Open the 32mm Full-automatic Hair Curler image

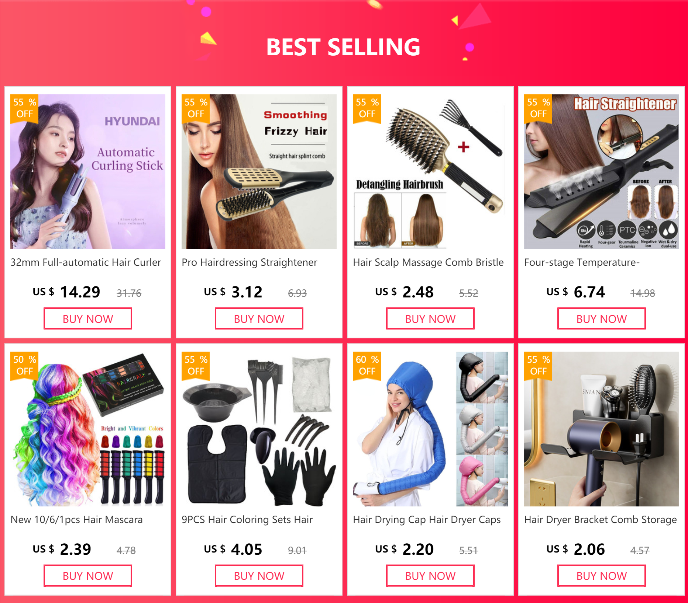(88, 172)
